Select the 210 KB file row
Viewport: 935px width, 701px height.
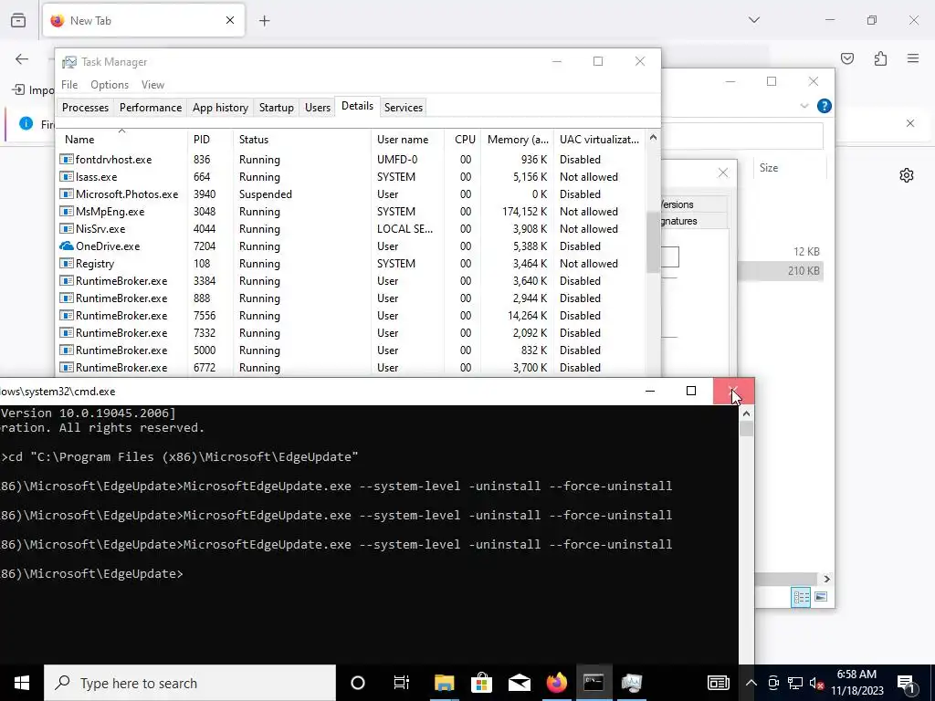click(781, 270)
